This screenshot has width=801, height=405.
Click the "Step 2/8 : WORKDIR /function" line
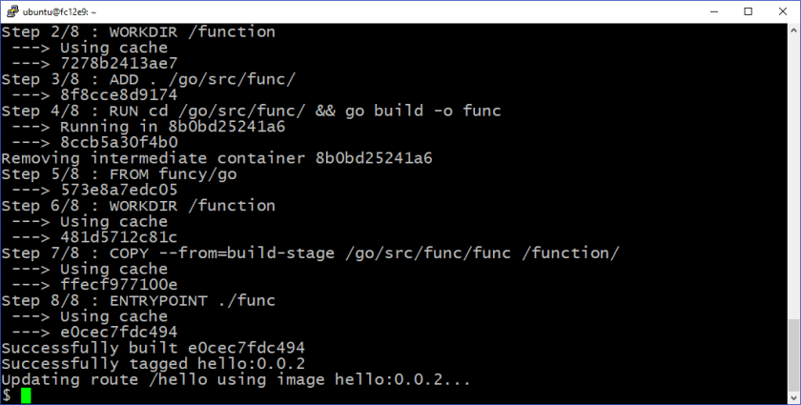point(138,32)
